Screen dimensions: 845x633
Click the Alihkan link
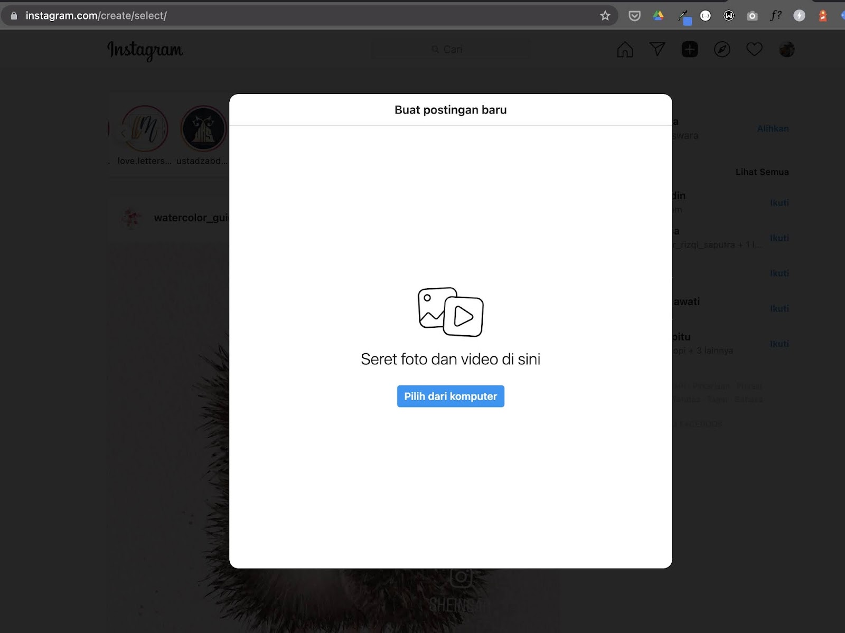(773, 128)
